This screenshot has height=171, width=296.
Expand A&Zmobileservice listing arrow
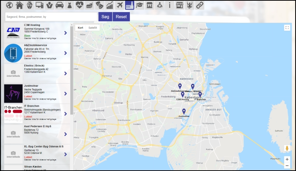(x=66, y=53)
